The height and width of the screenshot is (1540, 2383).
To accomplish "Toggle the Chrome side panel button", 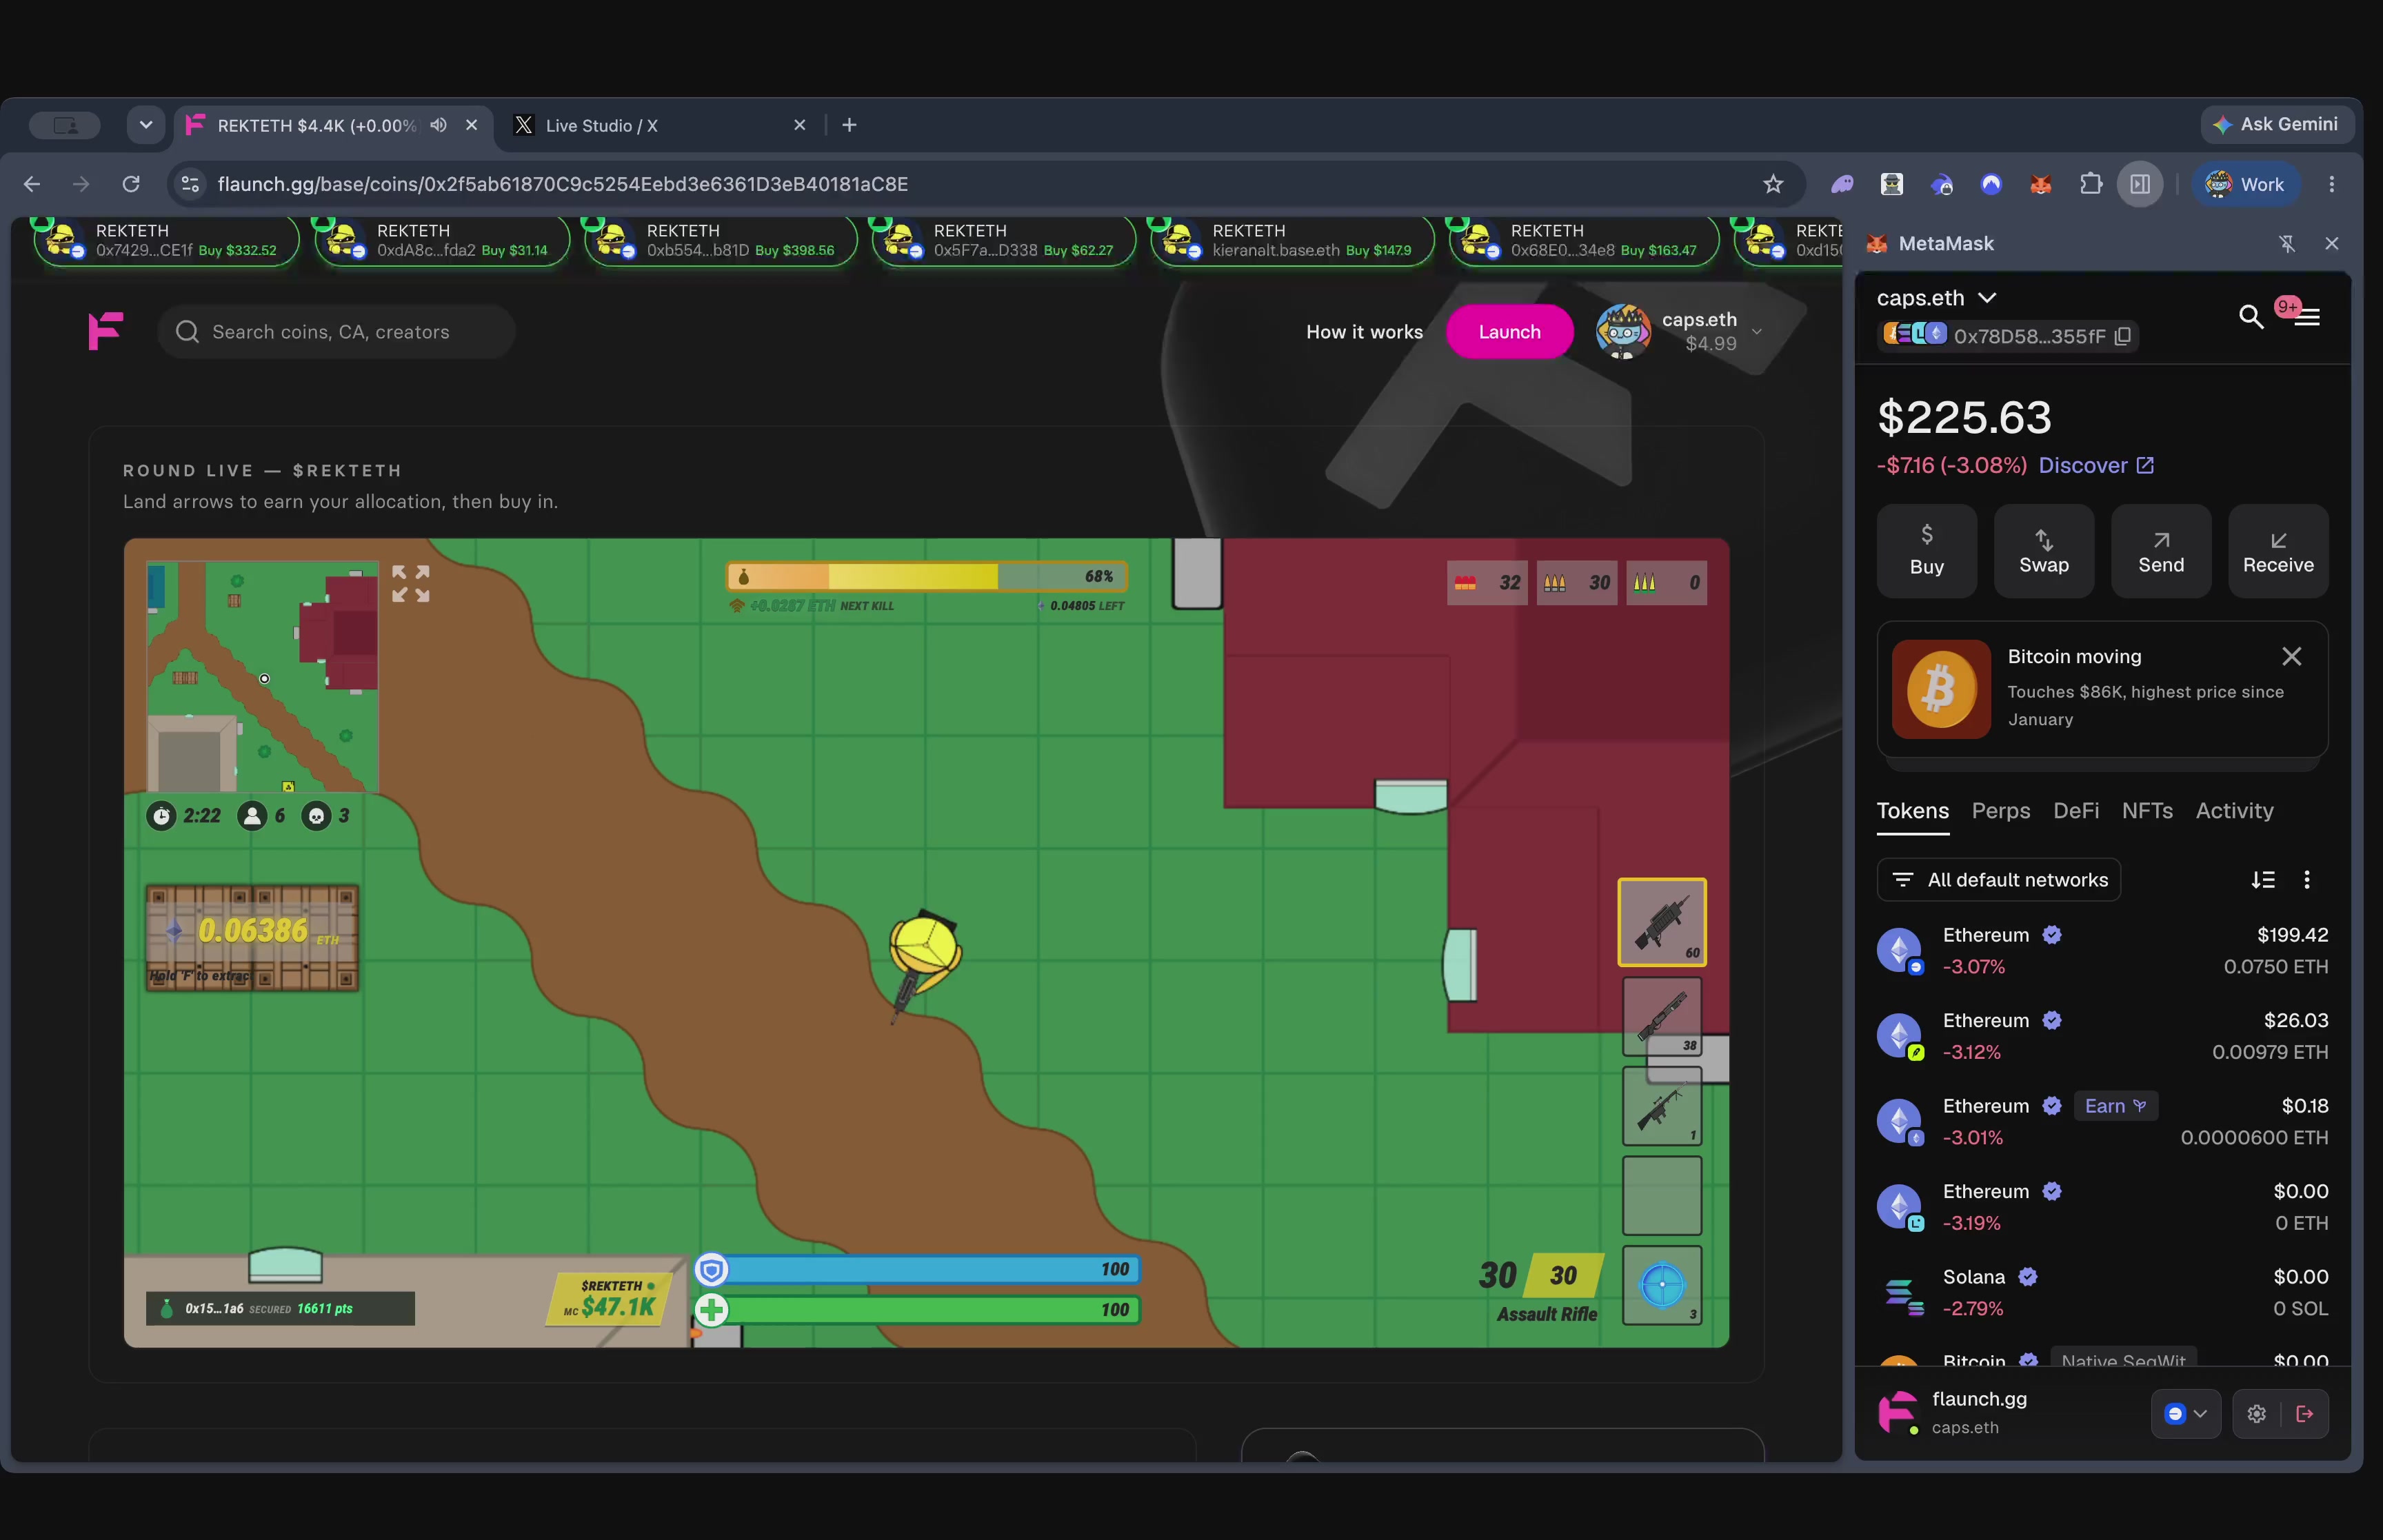I will [2140, 184].
